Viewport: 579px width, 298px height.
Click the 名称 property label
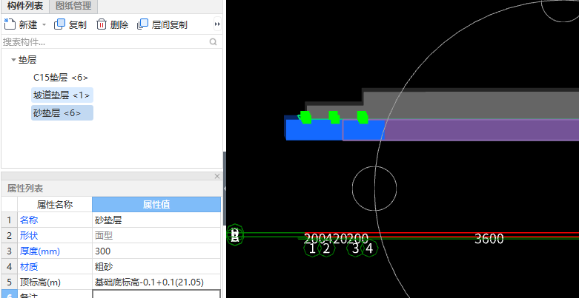click(x=29, y=220)
